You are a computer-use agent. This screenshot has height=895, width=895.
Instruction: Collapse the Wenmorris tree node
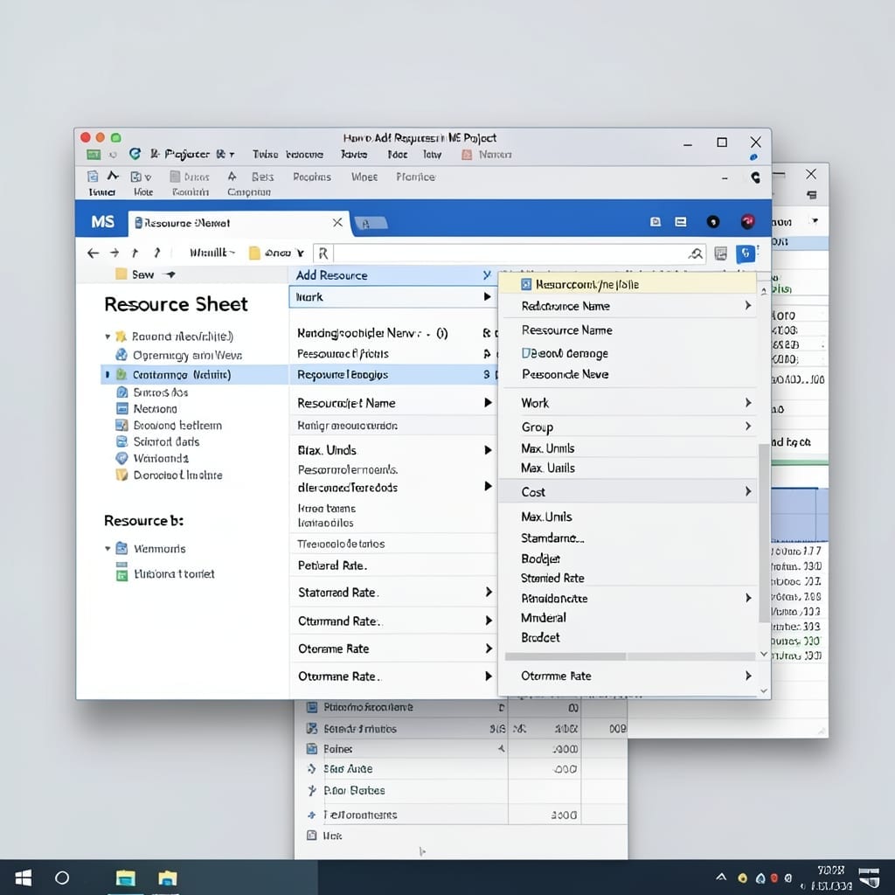pos(108,549)
